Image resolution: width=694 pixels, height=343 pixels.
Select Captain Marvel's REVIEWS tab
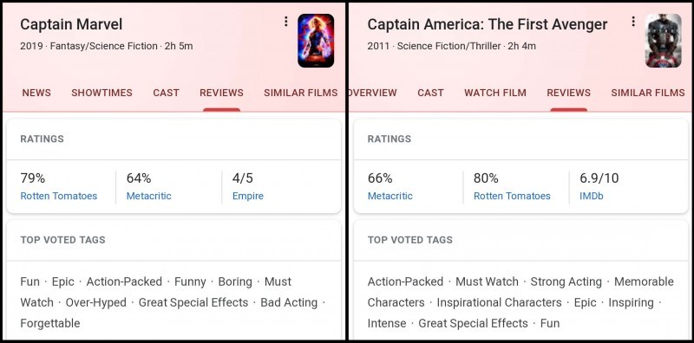click(221, 93)
